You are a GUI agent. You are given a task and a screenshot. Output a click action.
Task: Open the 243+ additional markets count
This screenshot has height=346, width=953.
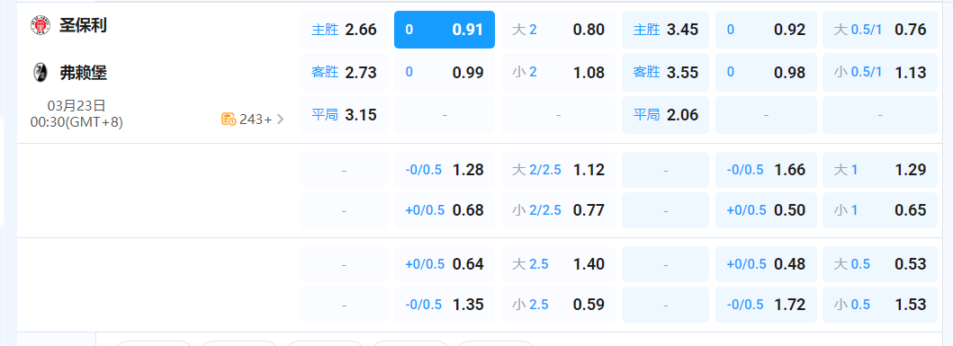pos(256,120)
